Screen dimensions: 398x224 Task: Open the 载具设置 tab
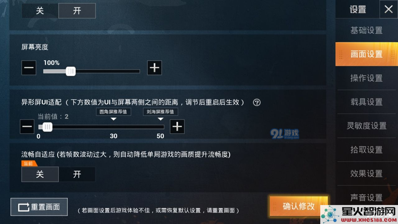click(366, 102)
